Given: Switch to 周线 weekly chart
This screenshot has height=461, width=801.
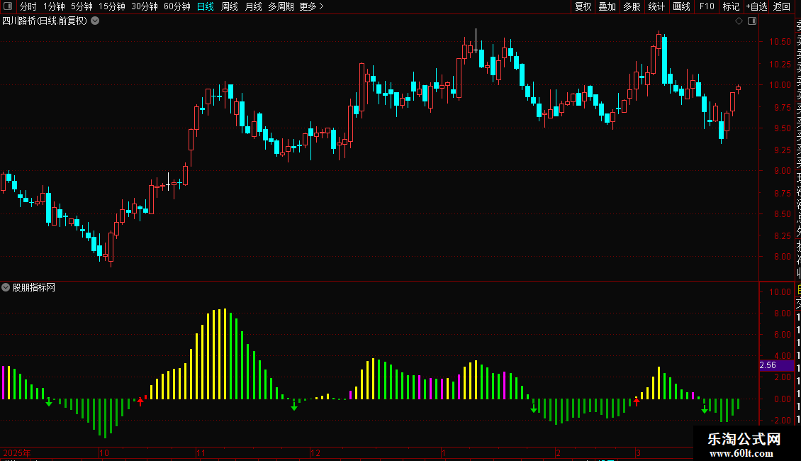Looking at the screenshot, I should [230, 6].
